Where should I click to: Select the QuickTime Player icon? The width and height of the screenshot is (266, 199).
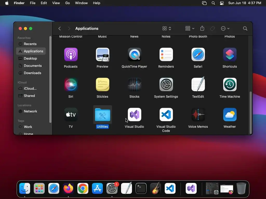134,54
